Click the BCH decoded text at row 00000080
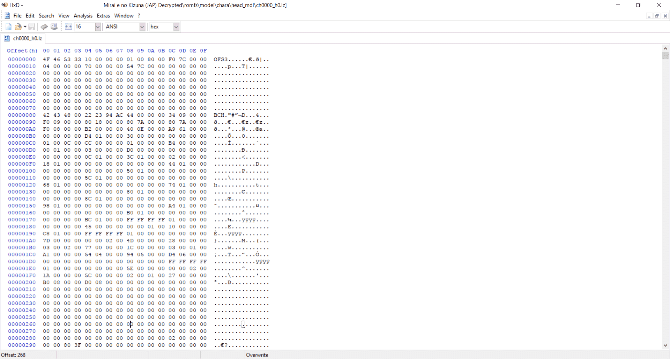 point(219,115)
